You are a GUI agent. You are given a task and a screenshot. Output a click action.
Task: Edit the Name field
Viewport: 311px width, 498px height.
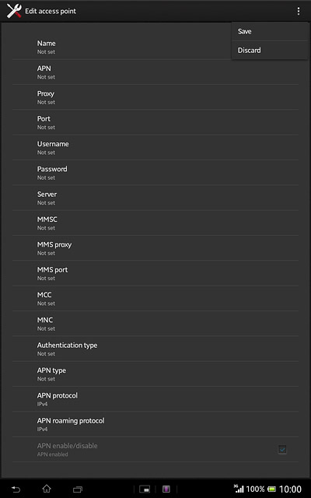(x=122, y=47)
